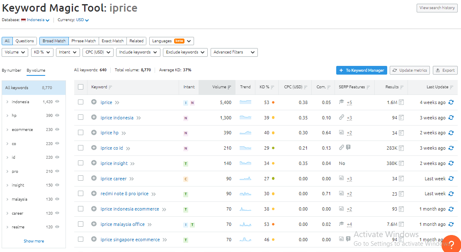Screen dimensions: 461x252
Task: Refresh metrics for iprice career row
Action: coord(451,179)
